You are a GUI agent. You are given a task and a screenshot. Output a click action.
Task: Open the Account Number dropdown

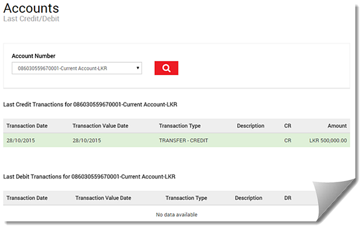coord(77,68)
